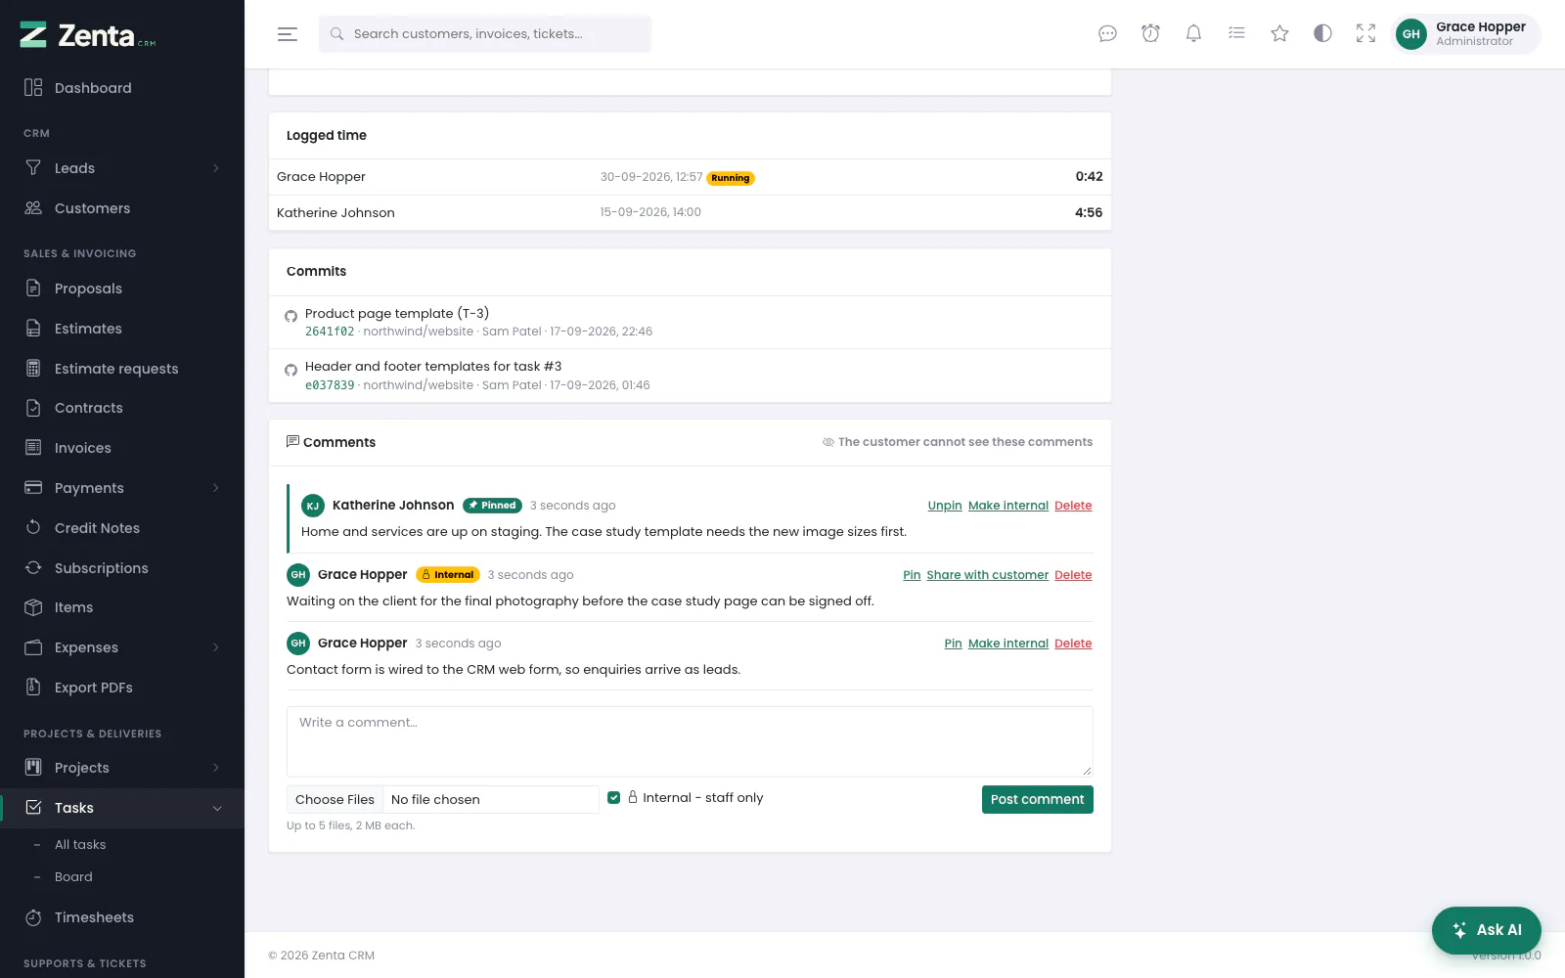Post the comment
The image size is (1565, 978).
1037,799
